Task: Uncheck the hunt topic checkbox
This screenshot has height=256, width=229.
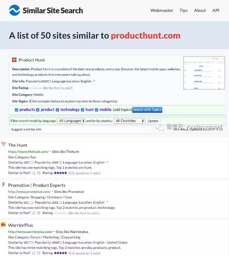Action: point(83,110)
